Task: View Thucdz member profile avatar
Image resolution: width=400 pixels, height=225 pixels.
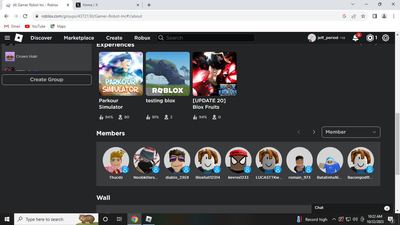Action: [x=116, y=160]
